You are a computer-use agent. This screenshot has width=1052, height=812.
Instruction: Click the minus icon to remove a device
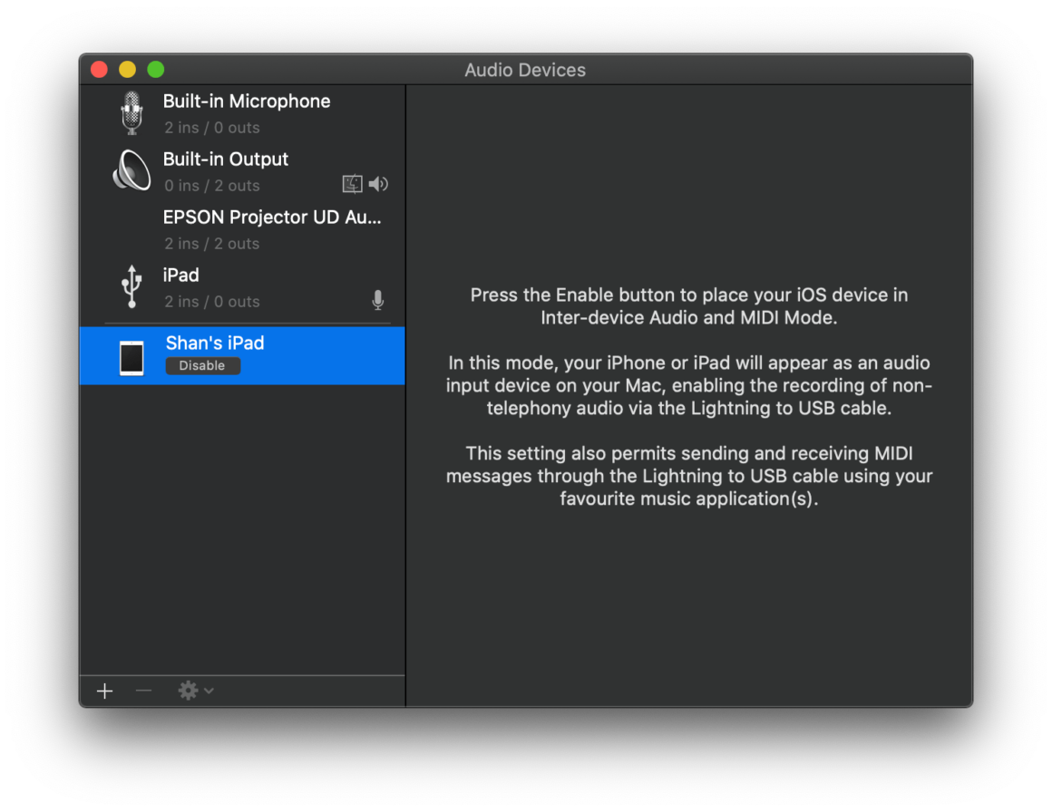[x=142, y=691]
